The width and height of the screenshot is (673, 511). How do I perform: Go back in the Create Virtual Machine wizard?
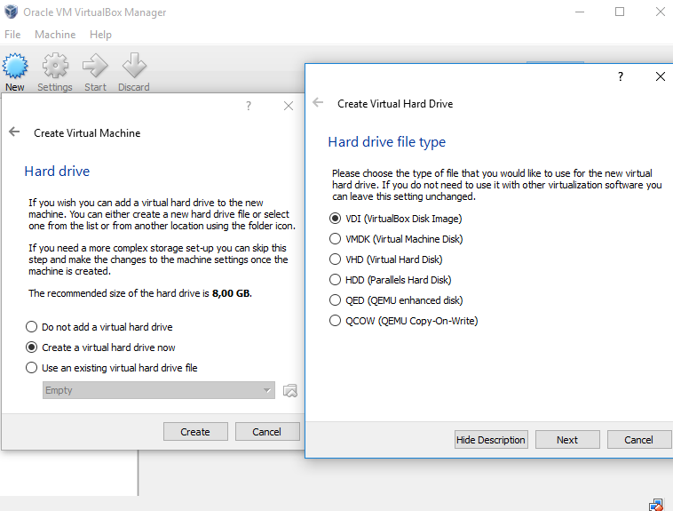click(14, 132)
